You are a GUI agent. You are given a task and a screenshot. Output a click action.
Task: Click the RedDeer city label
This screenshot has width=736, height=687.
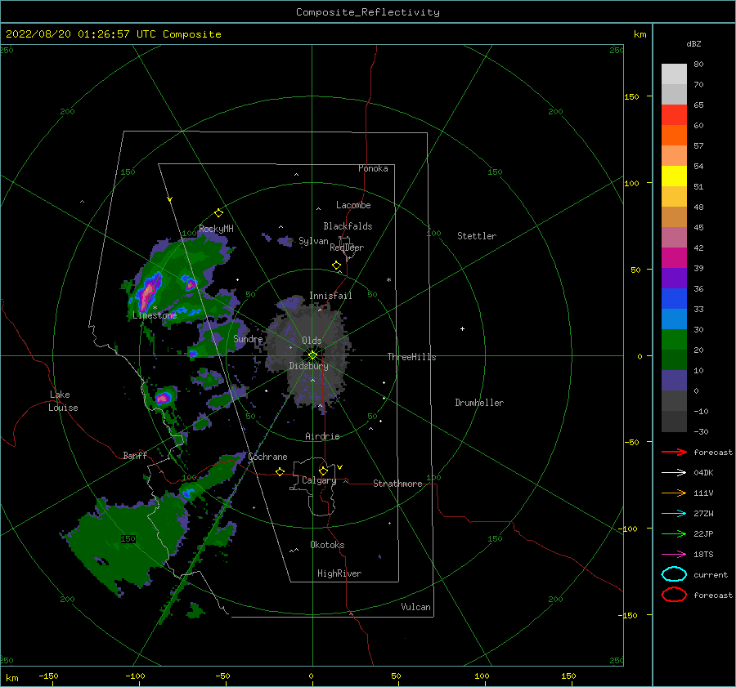347,248
